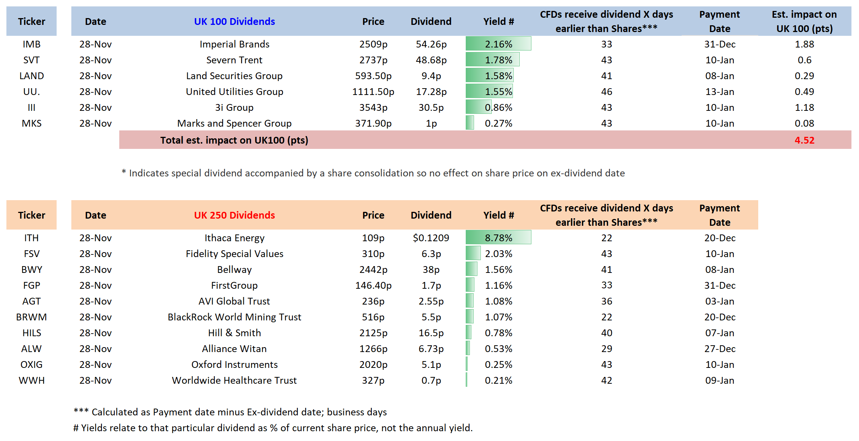Image resolution: width=859 pixels, height=441 pixels.
Task: Select the 2509p price cell
Action: point(373,44)
